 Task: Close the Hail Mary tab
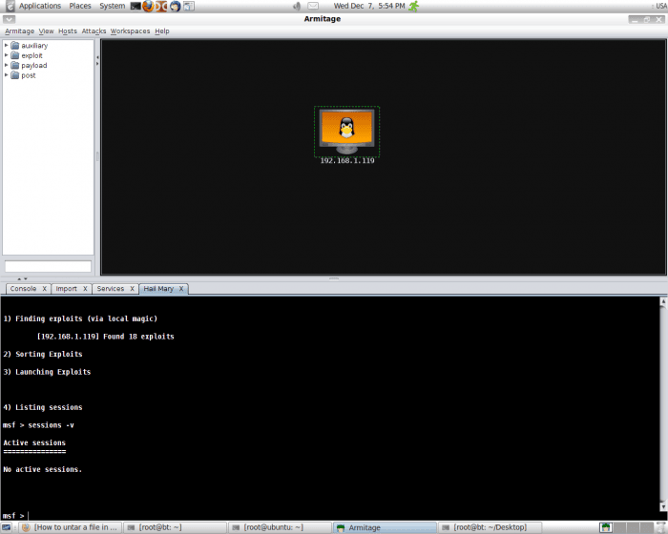(x=181, y=289)
